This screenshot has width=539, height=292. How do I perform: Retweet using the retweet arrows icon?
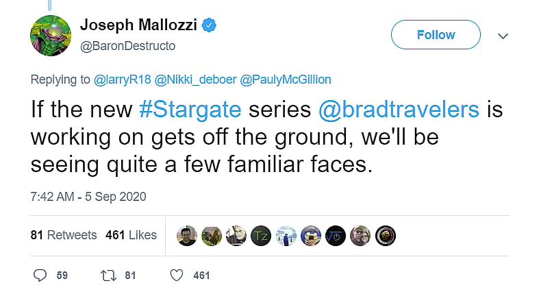(x=108, y=275)
